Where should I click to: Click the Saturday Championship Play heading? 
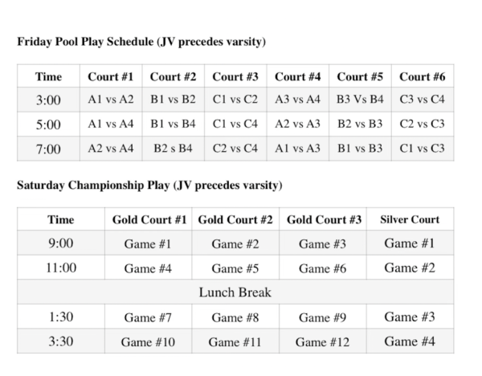(149, 186)
